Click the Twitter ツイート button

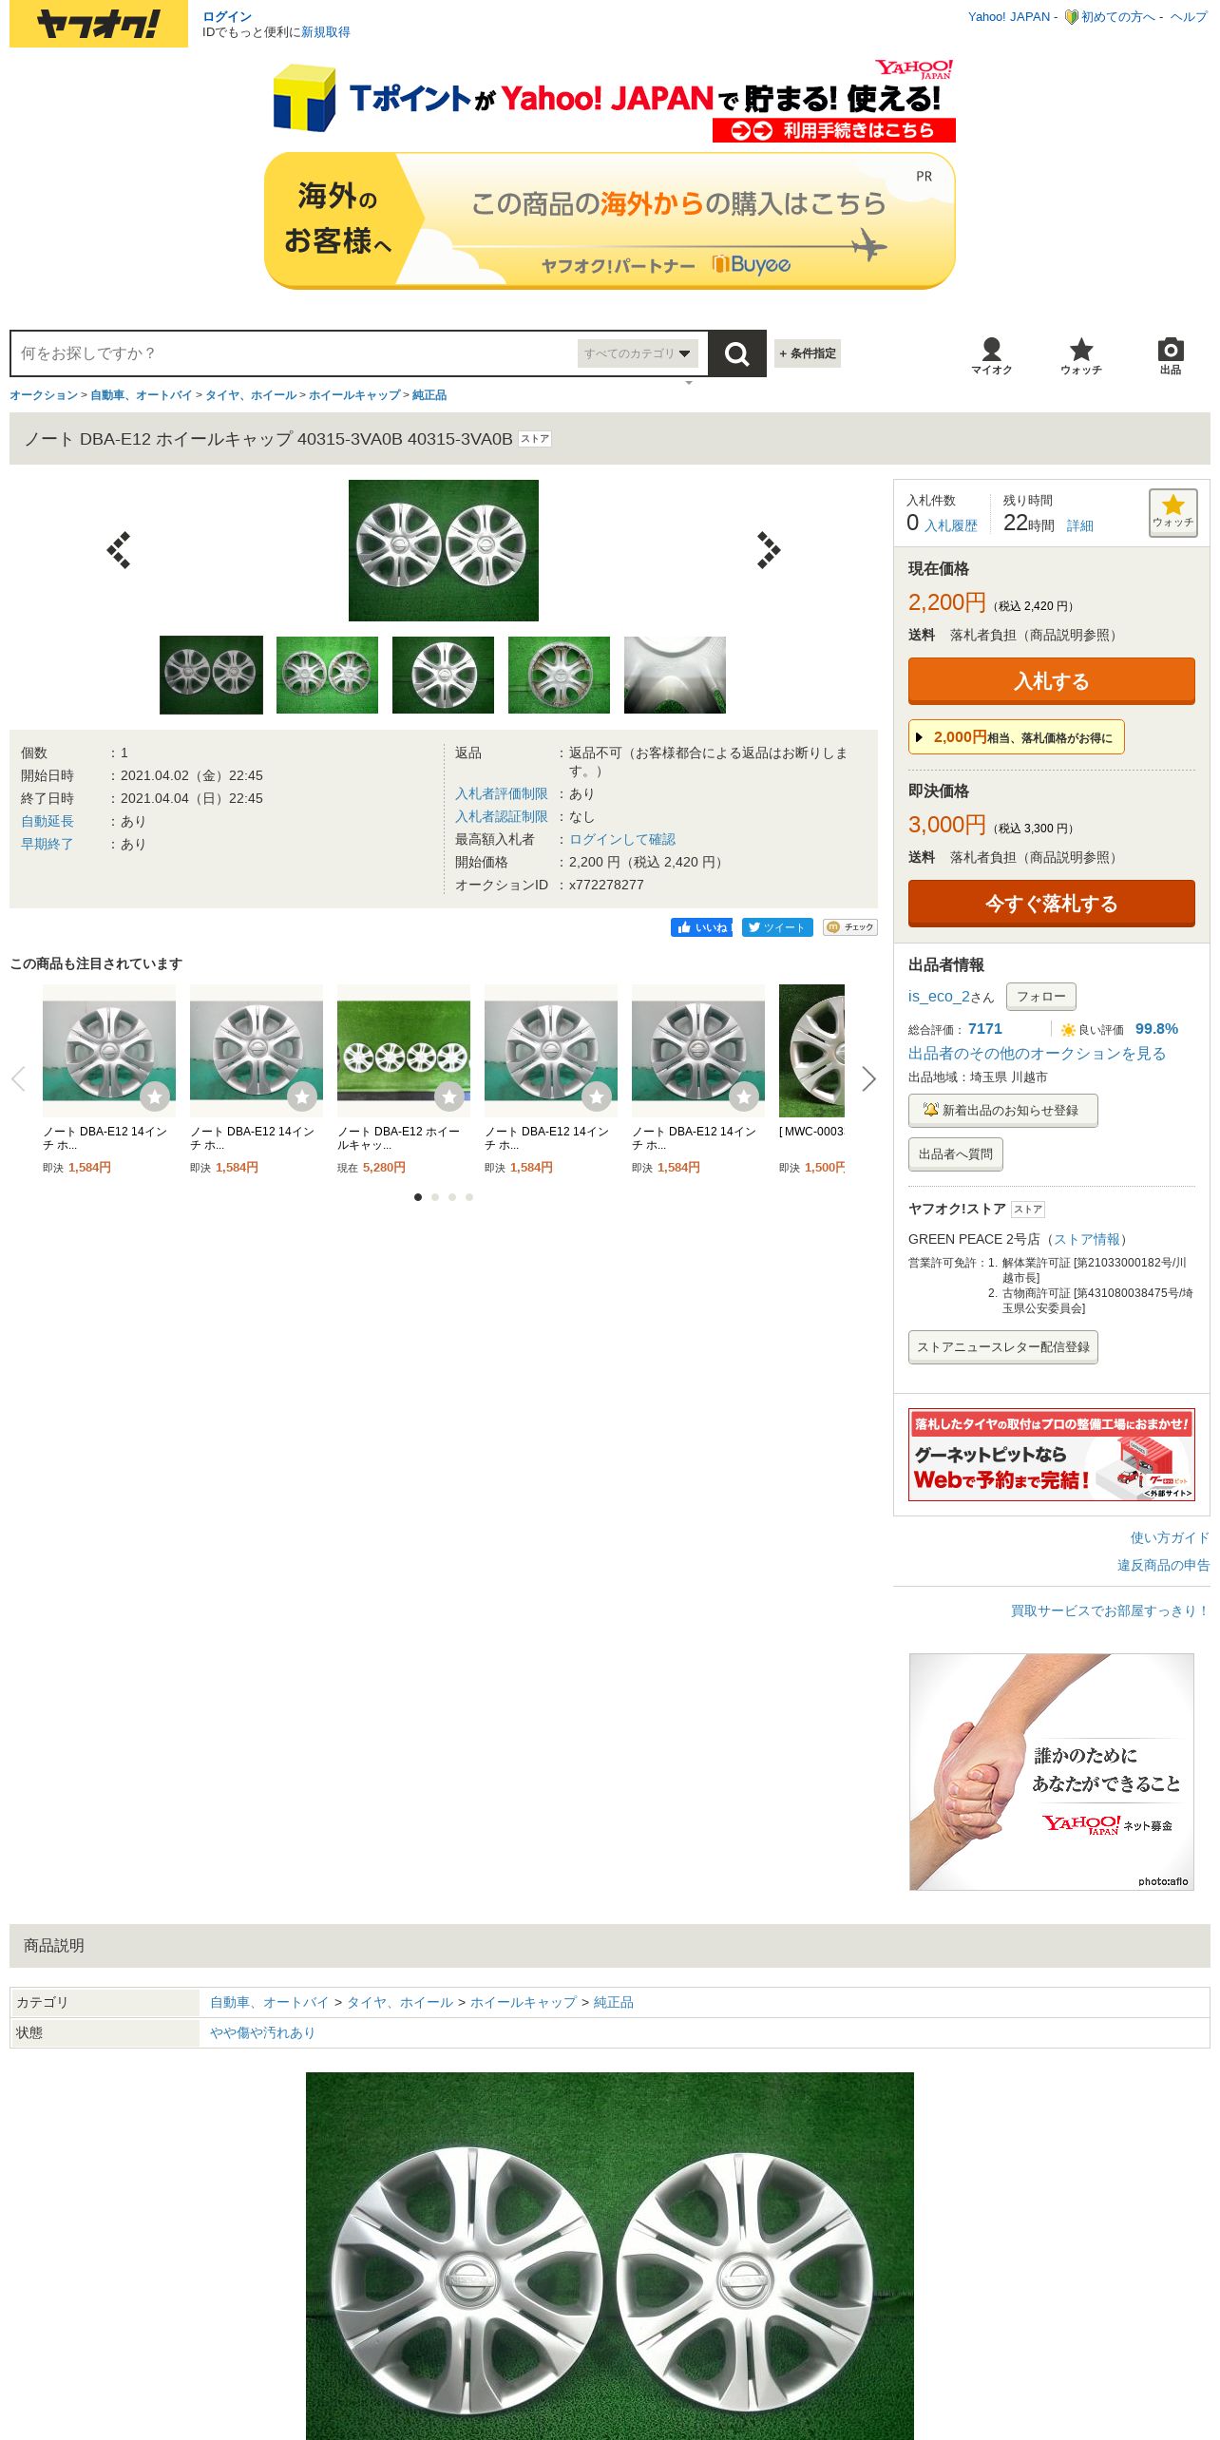[x=777, y=927]
